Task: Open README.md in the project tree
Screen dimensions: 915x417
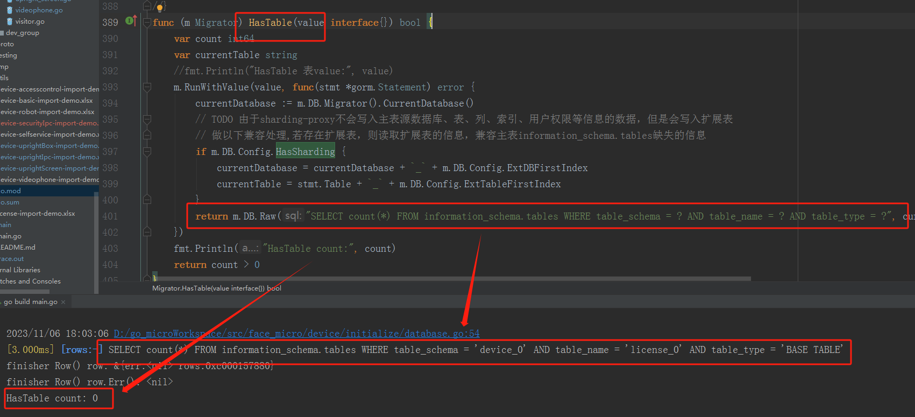Action: [x=18, y=247]
